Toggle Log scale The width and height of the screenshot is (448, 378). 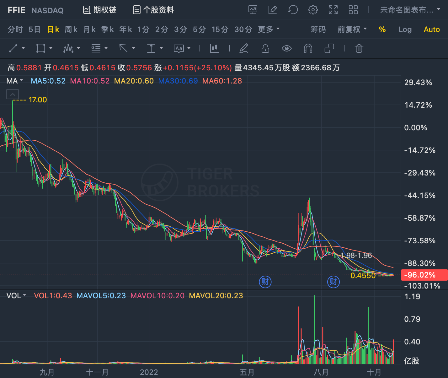(405, 30)
